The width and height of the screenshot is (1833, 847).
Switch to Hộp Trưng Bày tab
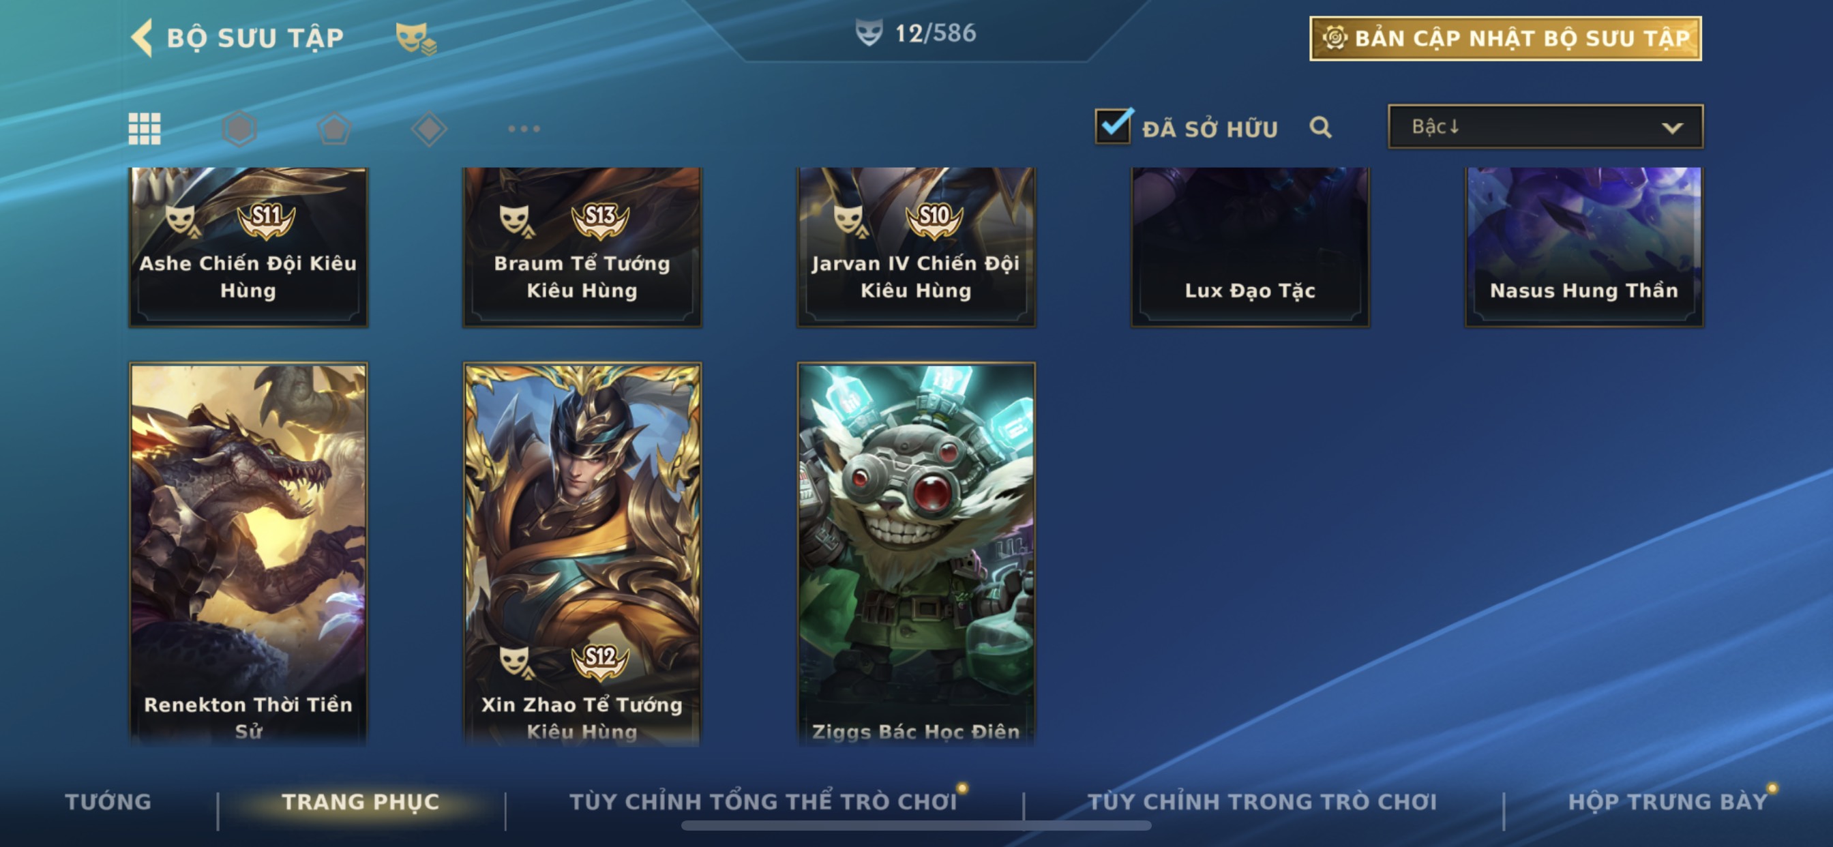click(x=1668, y=802)
